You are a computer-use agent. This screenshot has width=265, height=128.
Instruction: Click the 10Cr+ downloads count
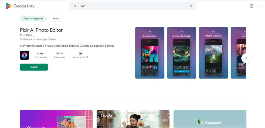[60, 54]
